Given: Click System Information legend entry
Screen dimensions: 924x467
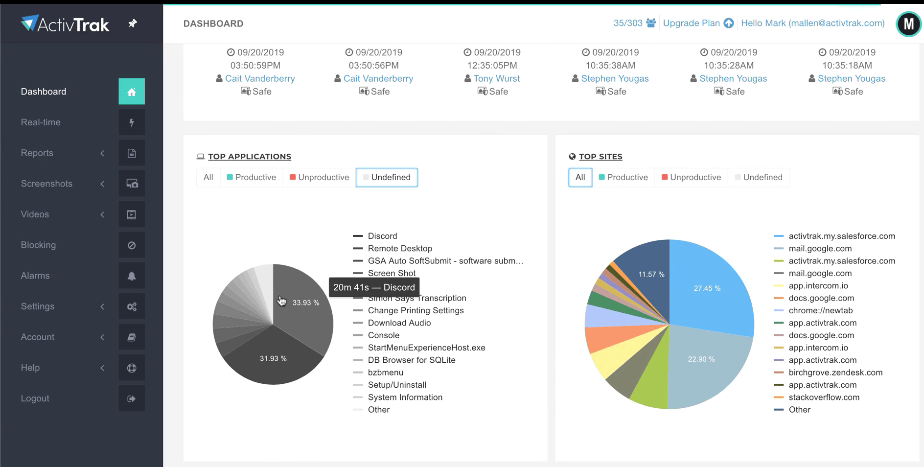Looking at the screenshot, I should click(x=405, y=397).
